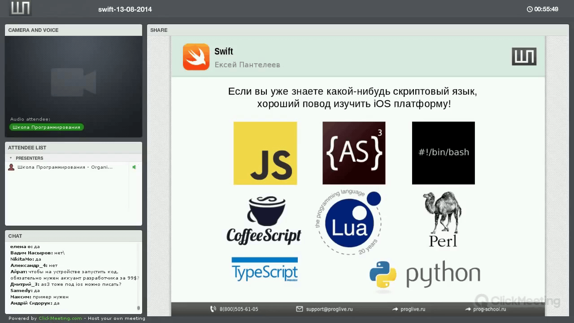Click the arrow icon before prog-school.ru
The width and height of the screenshot is (574, 323).
pos(468,309)
